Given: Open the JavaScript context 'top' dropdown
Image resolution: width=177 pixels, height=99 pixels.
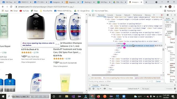Looking at the screenshot, I should (99, 89).
